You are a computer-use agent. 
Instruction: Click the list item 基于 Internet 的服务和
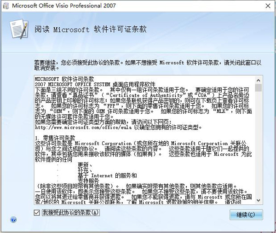(107, 175)
